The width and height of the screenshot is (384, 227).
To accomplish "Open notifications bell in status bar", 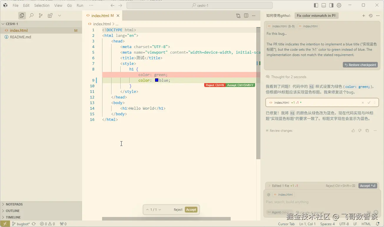I will click(x=378, y=224).
